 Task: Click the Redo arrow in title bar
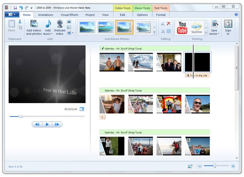coord(26,8)
